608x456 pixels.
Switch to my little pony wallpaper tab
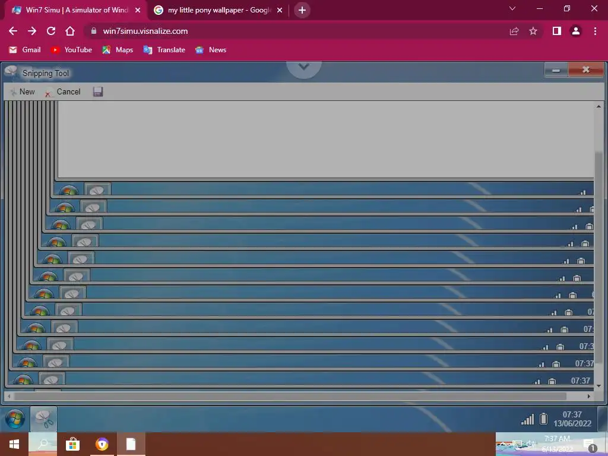click(218, 10)
